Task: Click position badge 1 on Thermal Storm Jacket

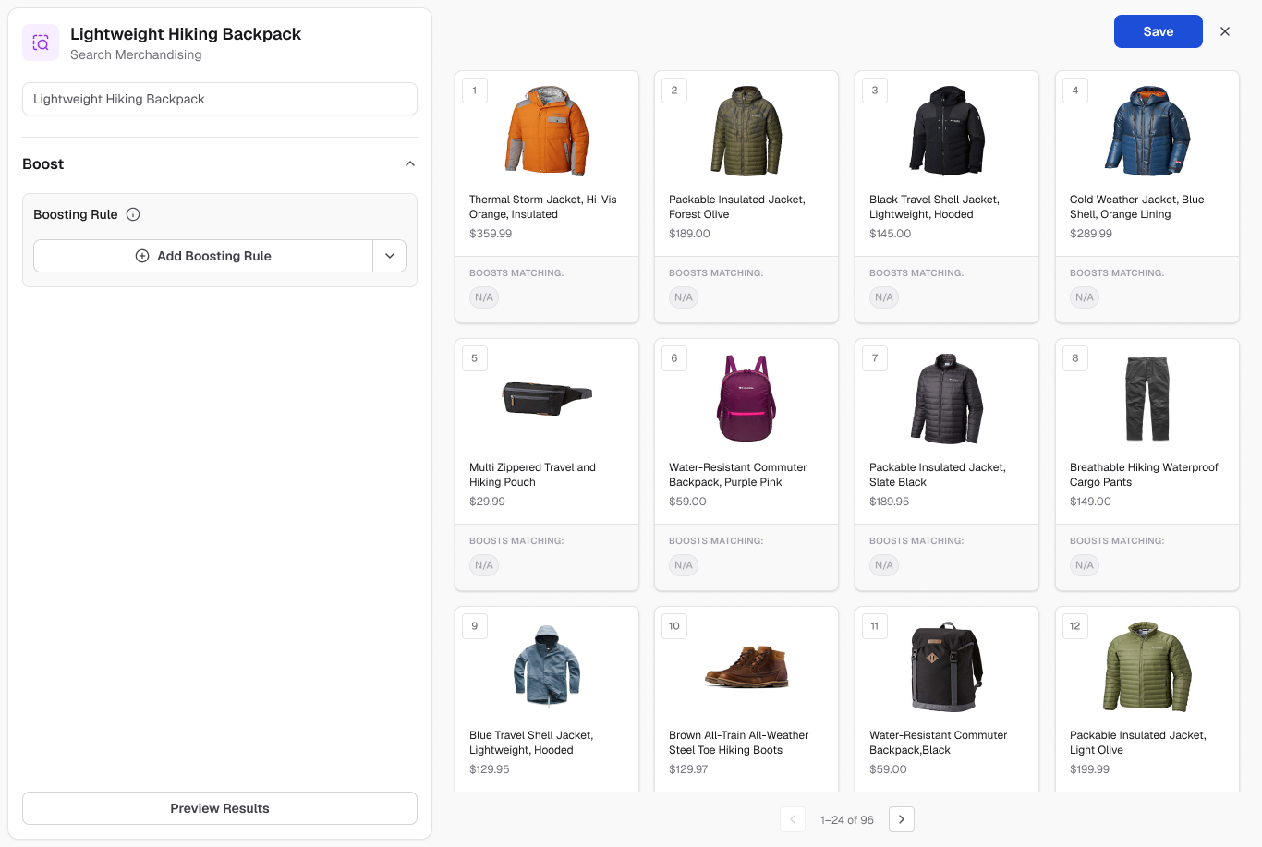Action: [x=475, y=91]
